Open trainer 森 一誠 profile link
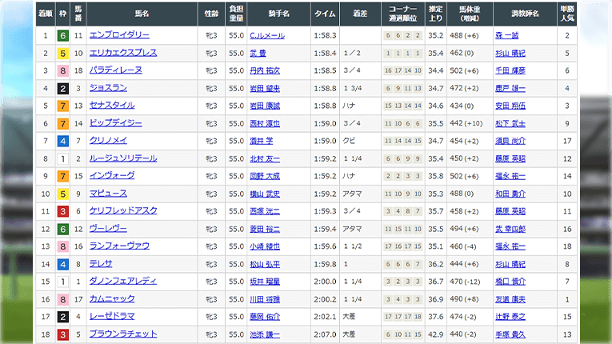The image size is (612, 344). point(508,35)
